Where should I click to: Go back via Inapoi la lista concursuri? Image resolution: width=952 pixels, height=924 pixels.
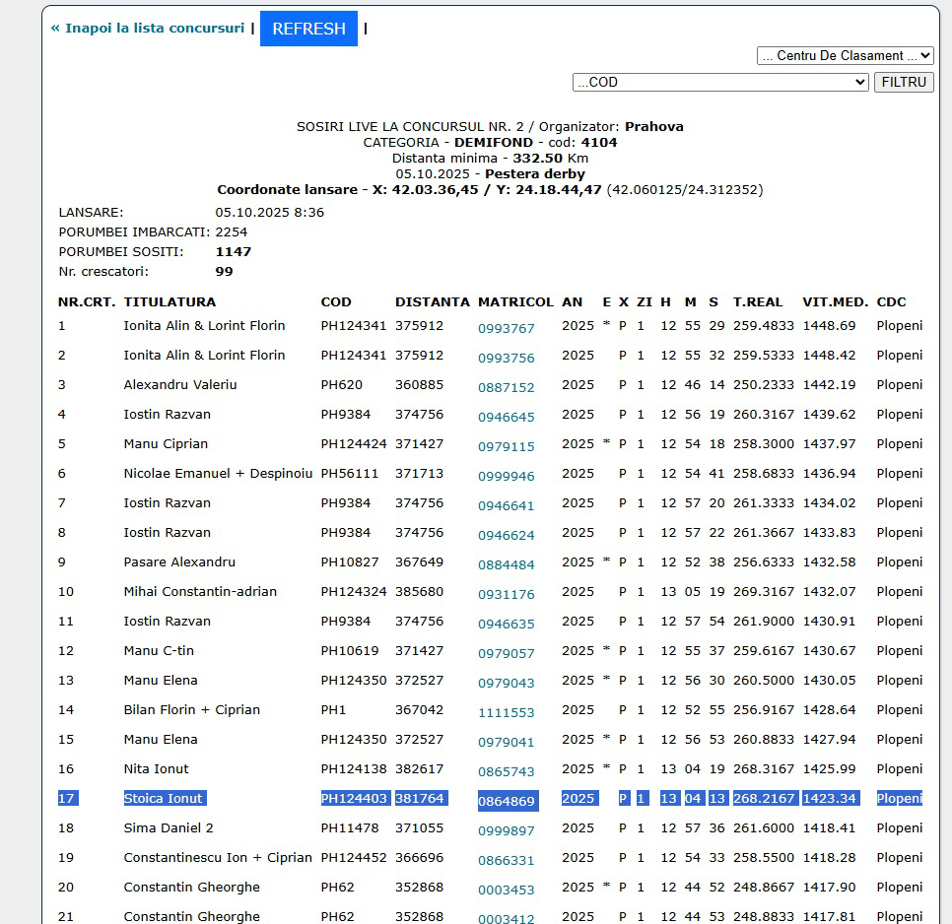[x=147, y=29]
